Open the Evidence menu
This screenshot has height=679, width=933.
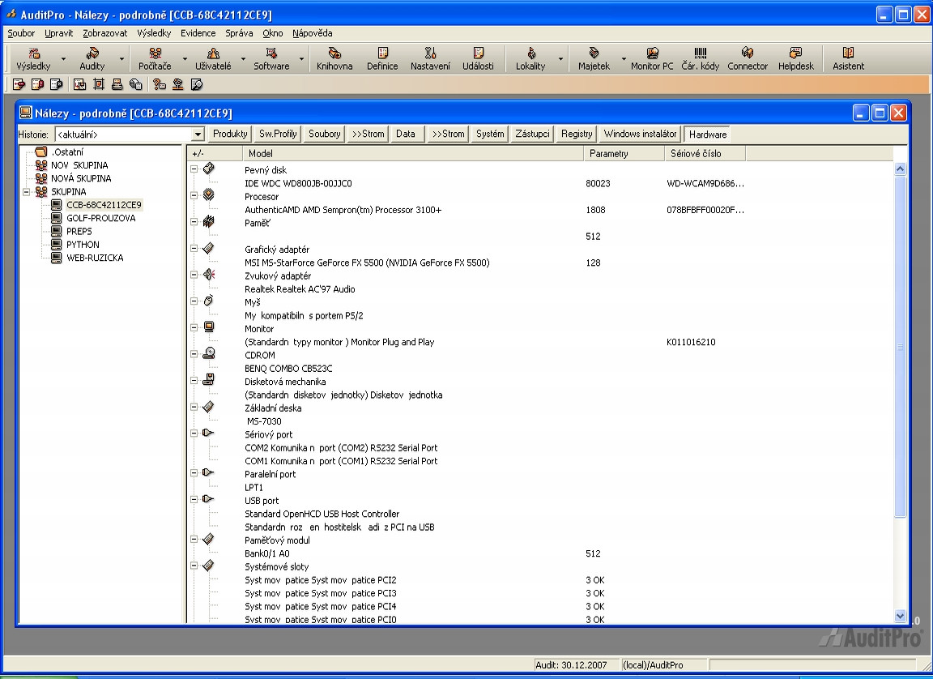pos(198,33)
